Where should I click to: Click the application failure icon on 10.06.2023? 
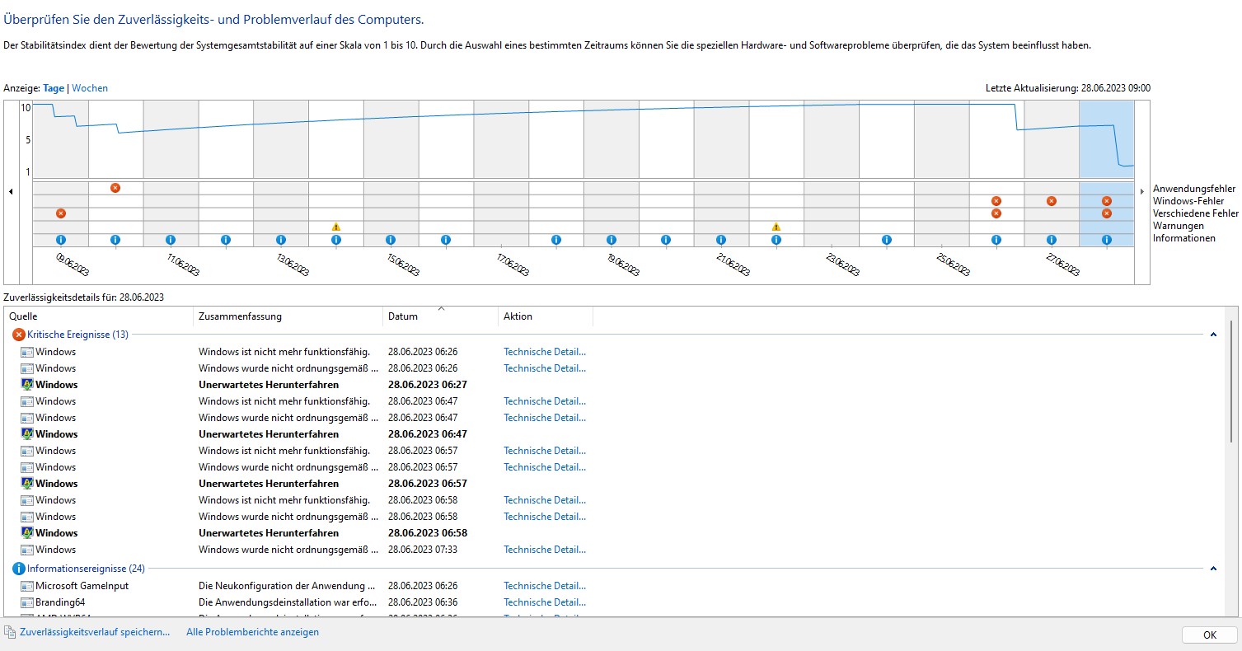115,188
